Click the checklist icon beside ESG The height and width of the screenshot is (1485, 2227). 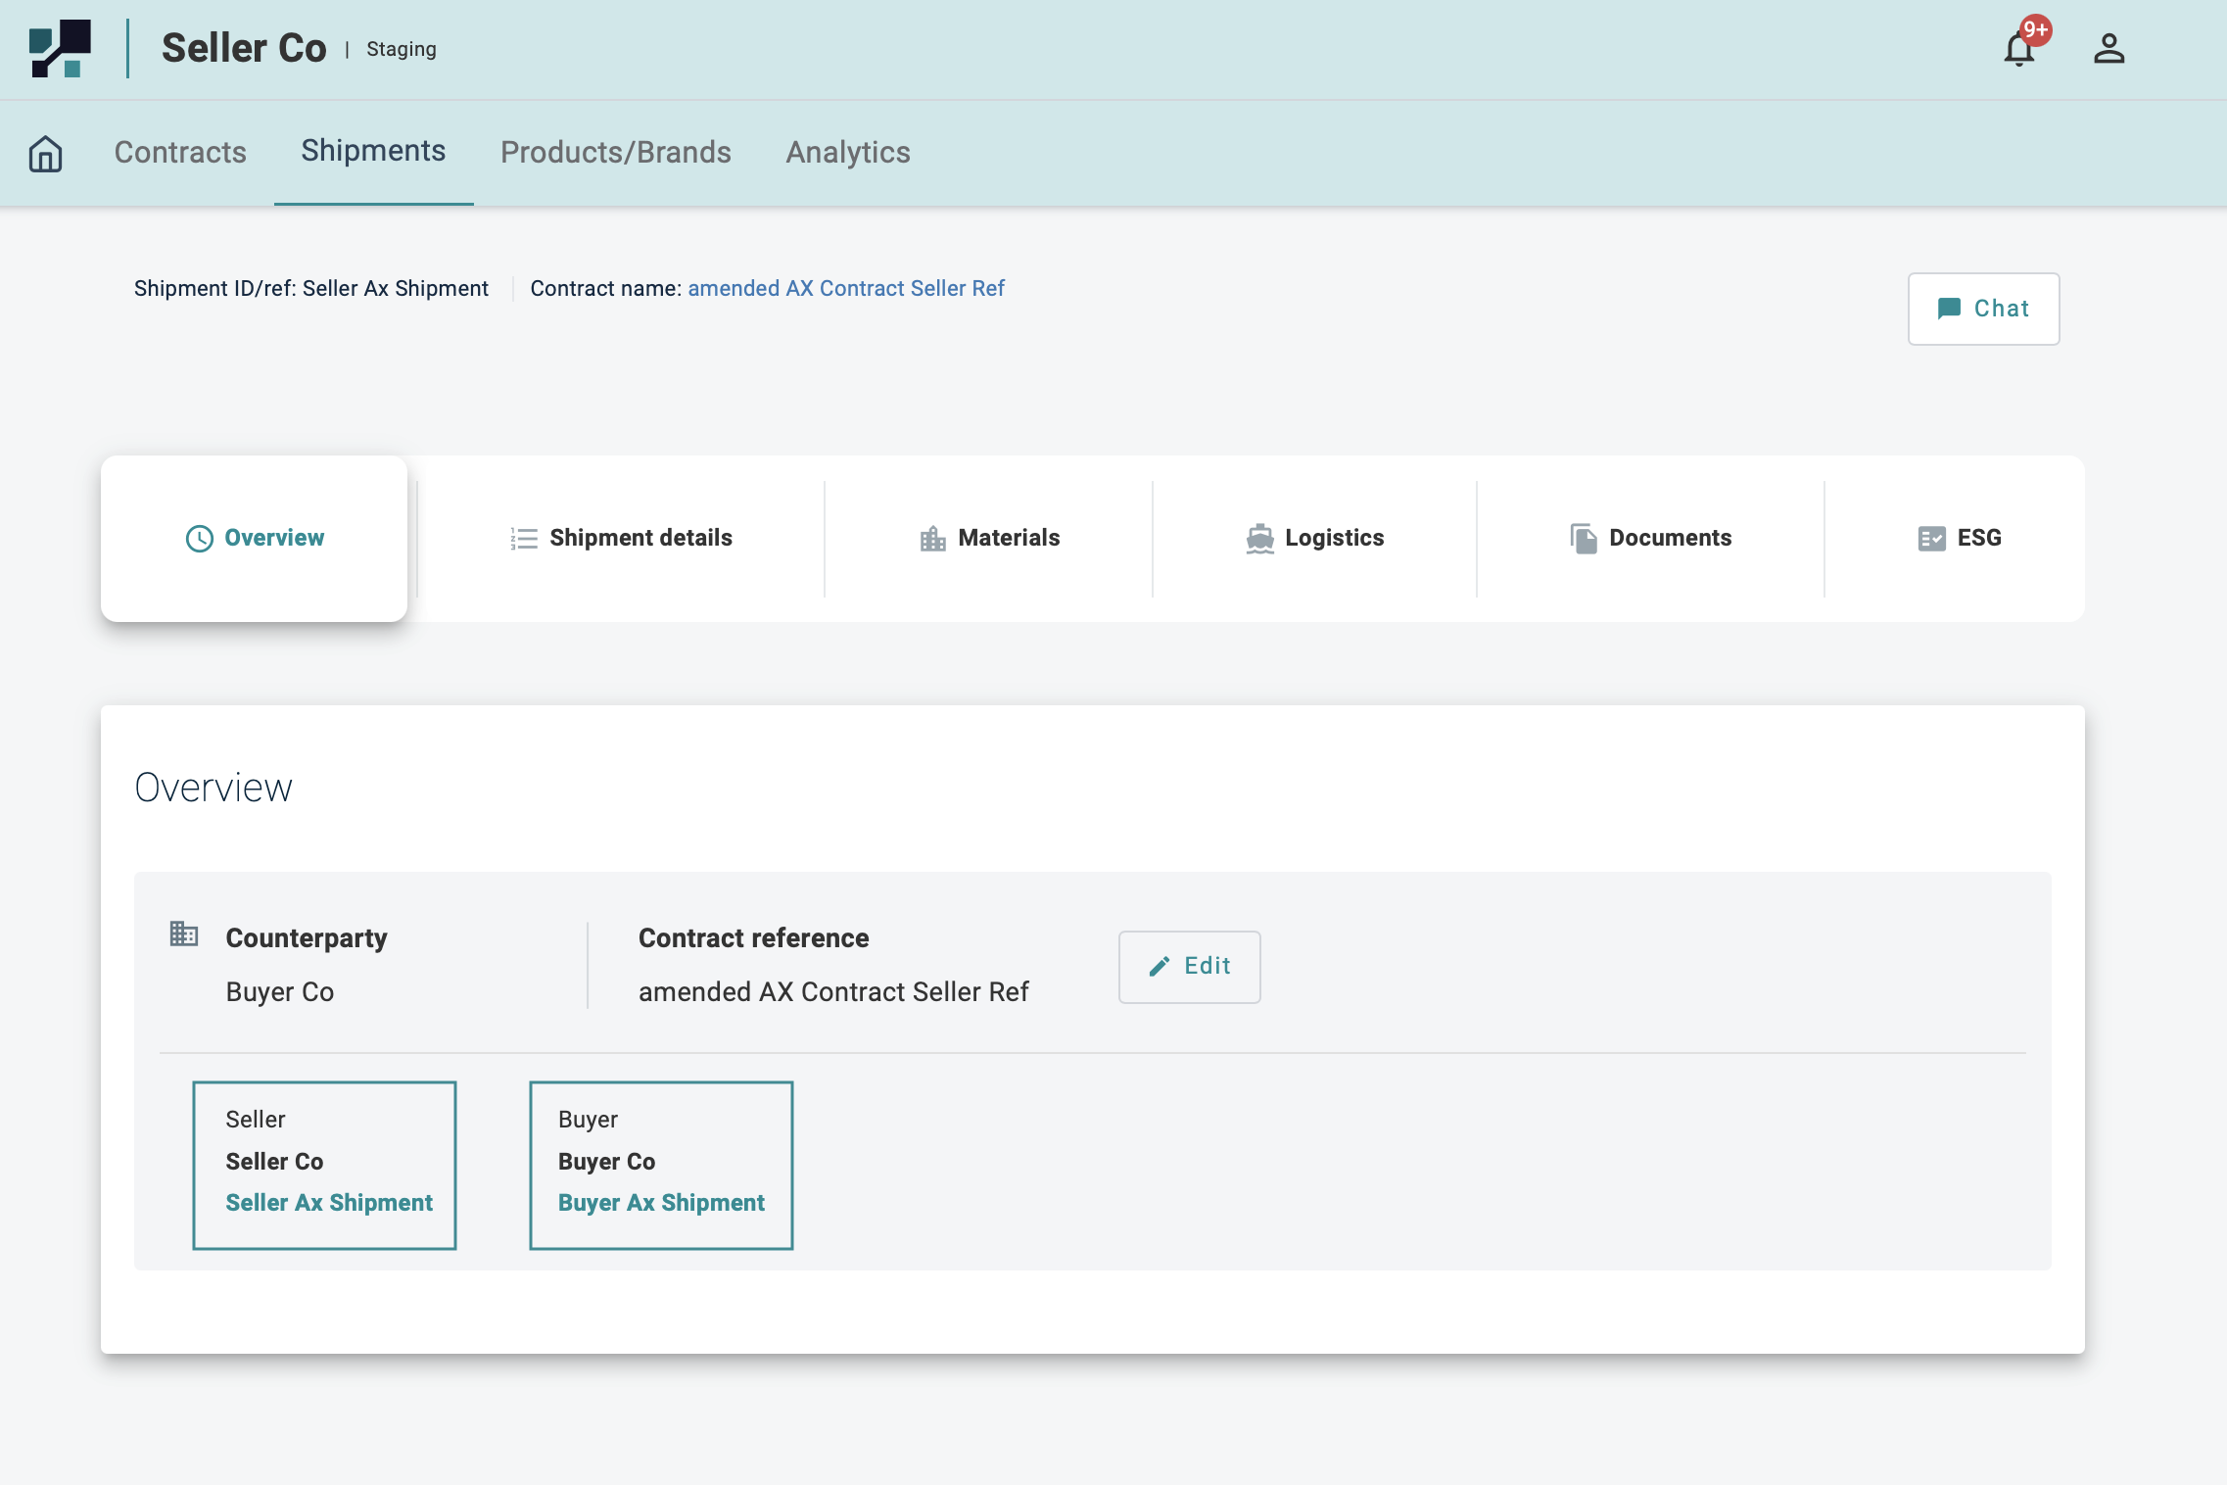point(1931,539)
